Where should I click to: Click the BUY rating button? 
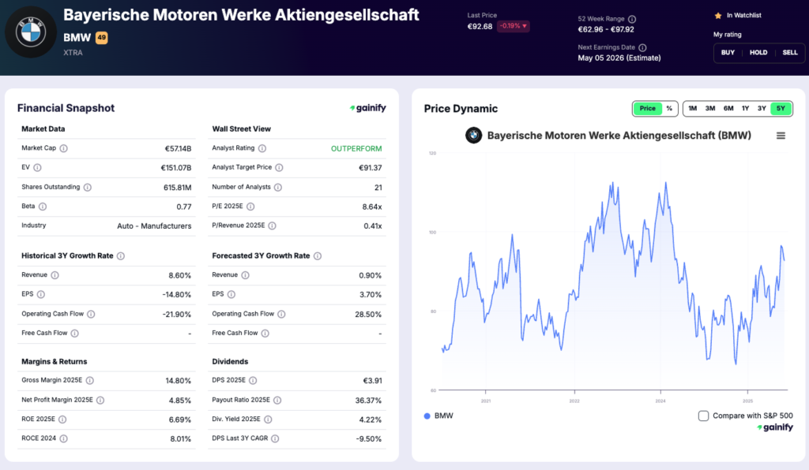728,53
